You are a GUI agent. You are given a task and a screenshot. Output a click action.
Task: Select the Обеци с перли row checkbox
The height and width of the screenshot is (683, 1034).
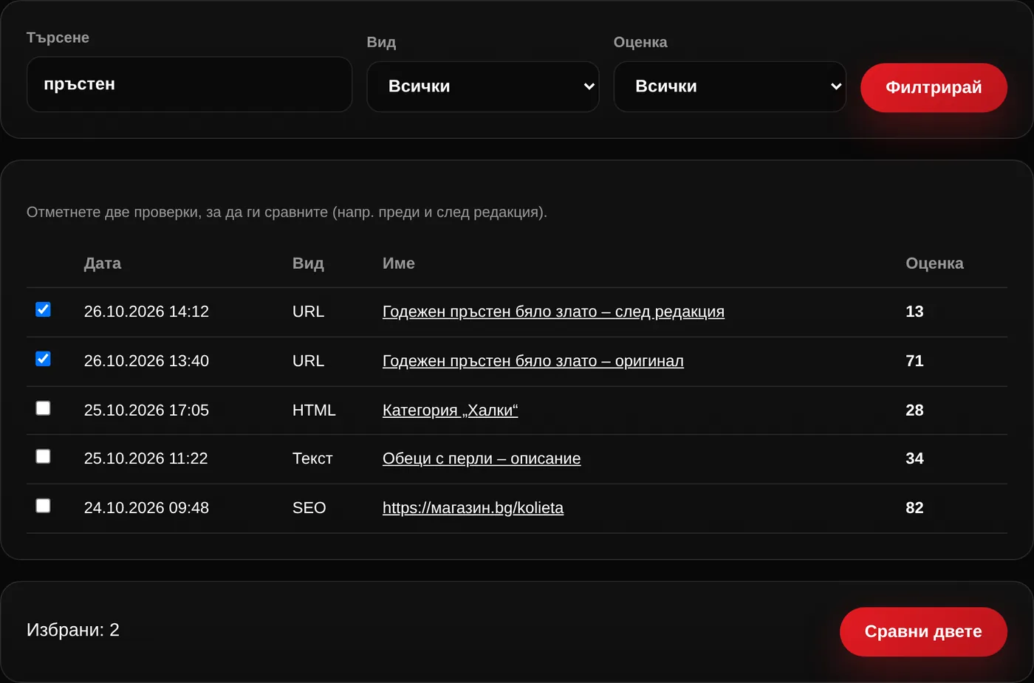pyautogui.click(x=43, y=456)
